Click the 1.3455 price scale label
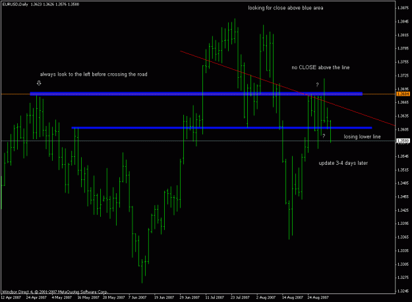The width and height of the screenshot is (412, 302). point(403,197)
